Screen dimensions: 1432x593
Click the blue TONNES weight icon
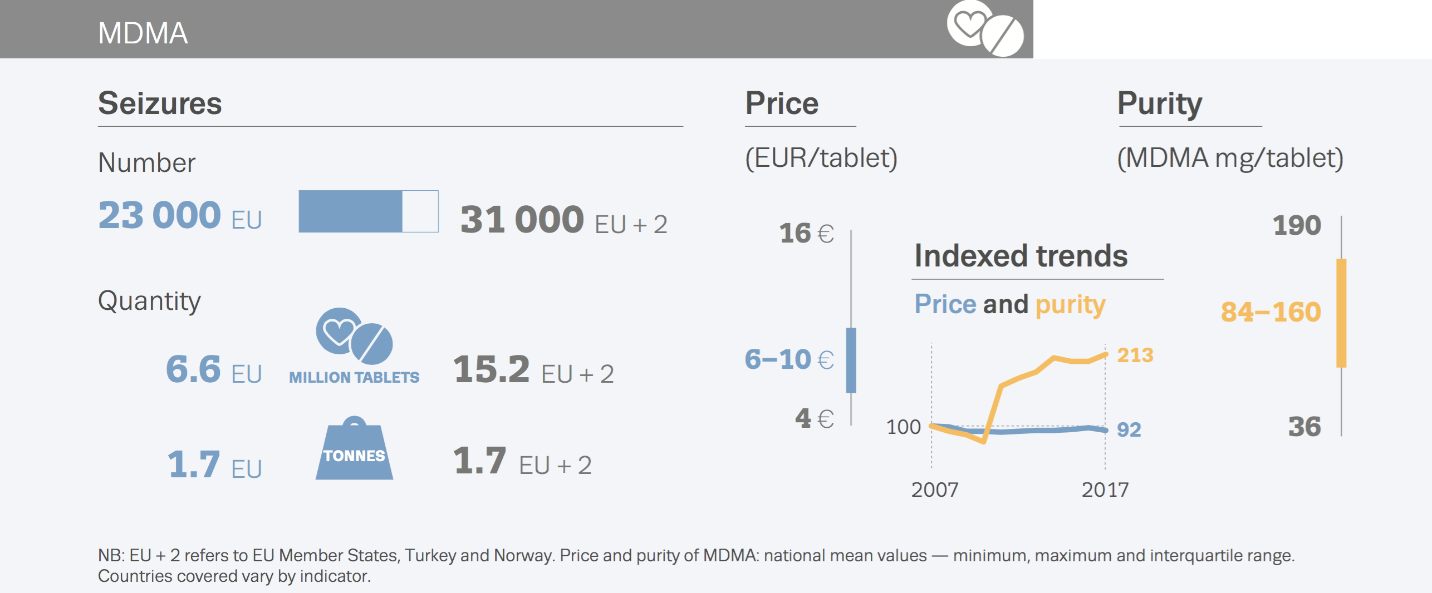click(355, 451)
